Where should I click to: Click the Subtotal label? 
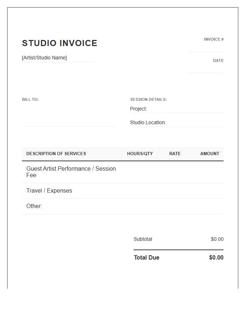point(143,239)
